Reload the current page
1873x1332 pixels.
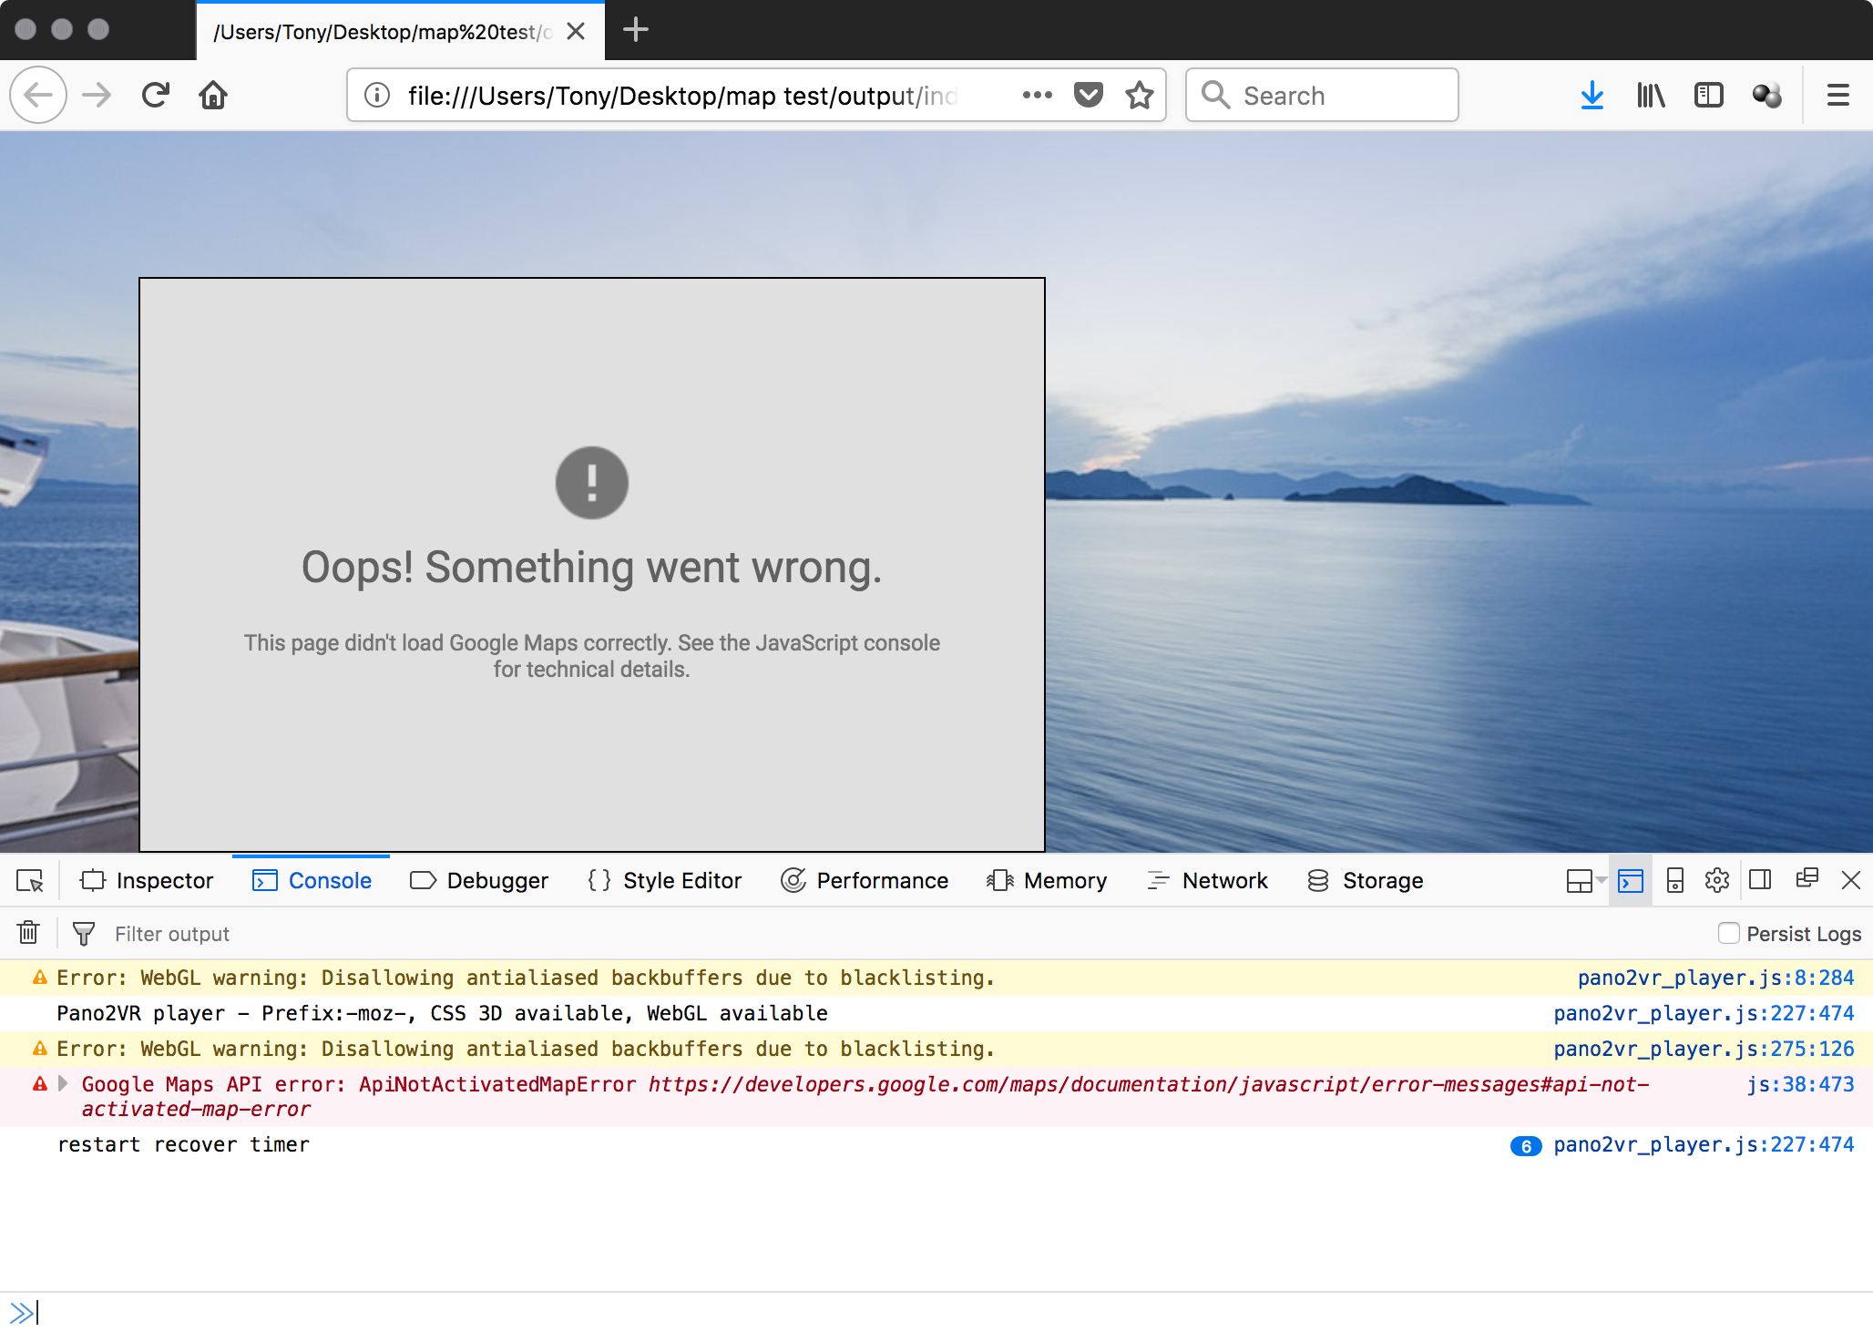coord(156,95)
